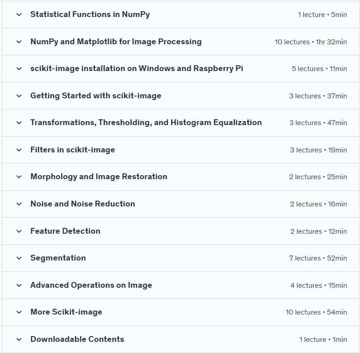This screenshot has height=353, width=360.
Task: Click arrow icon for Advanced Operations on Image
Action: 19,286
